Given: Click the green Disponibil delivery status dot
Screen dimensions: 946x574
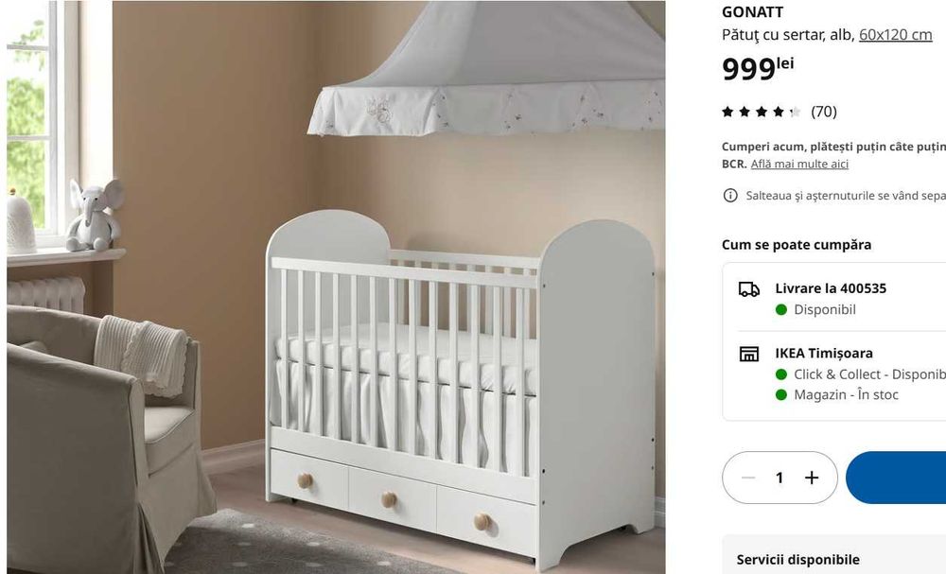Looking at the screenshot, I should coord(781,310).
